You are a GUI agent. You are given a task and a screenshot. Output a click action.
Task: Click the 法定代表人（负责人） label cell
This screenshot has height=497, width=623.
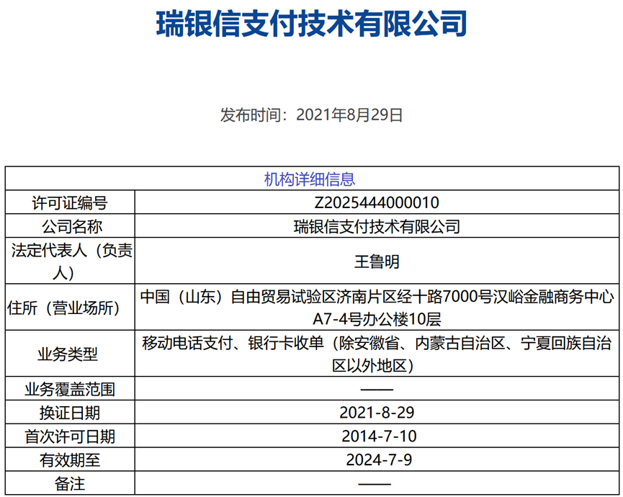click(x=70, y=261)
